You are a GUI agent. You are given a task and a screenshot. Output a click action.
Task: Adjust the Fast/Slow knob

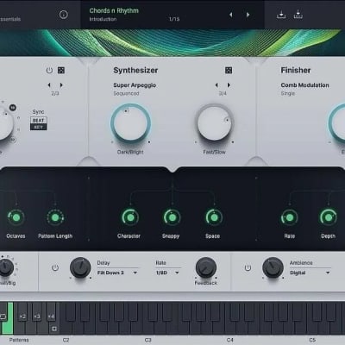coord(215,123)
